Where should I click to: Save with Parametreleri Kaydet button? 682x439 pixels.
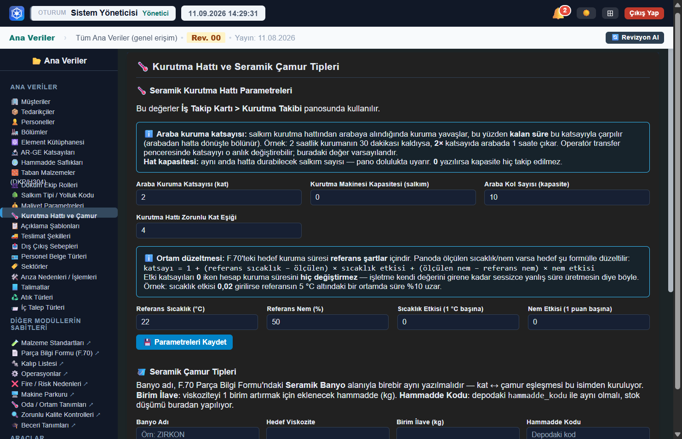click(x=184, y=342)
